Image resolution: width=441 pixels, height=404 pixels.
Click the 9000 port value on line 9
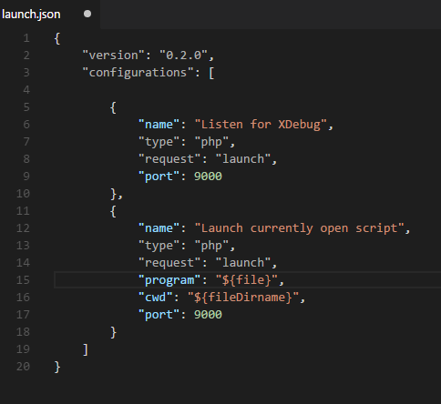pyautogui.click(x=208, y=177)
